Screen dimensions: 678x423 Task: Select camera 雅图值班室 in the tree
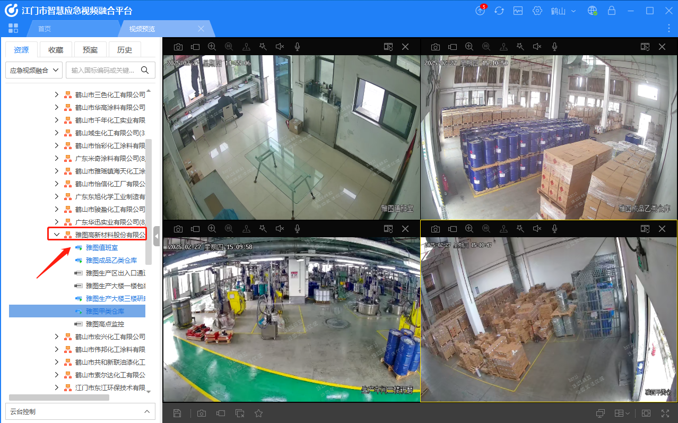[x=101, y=247]
